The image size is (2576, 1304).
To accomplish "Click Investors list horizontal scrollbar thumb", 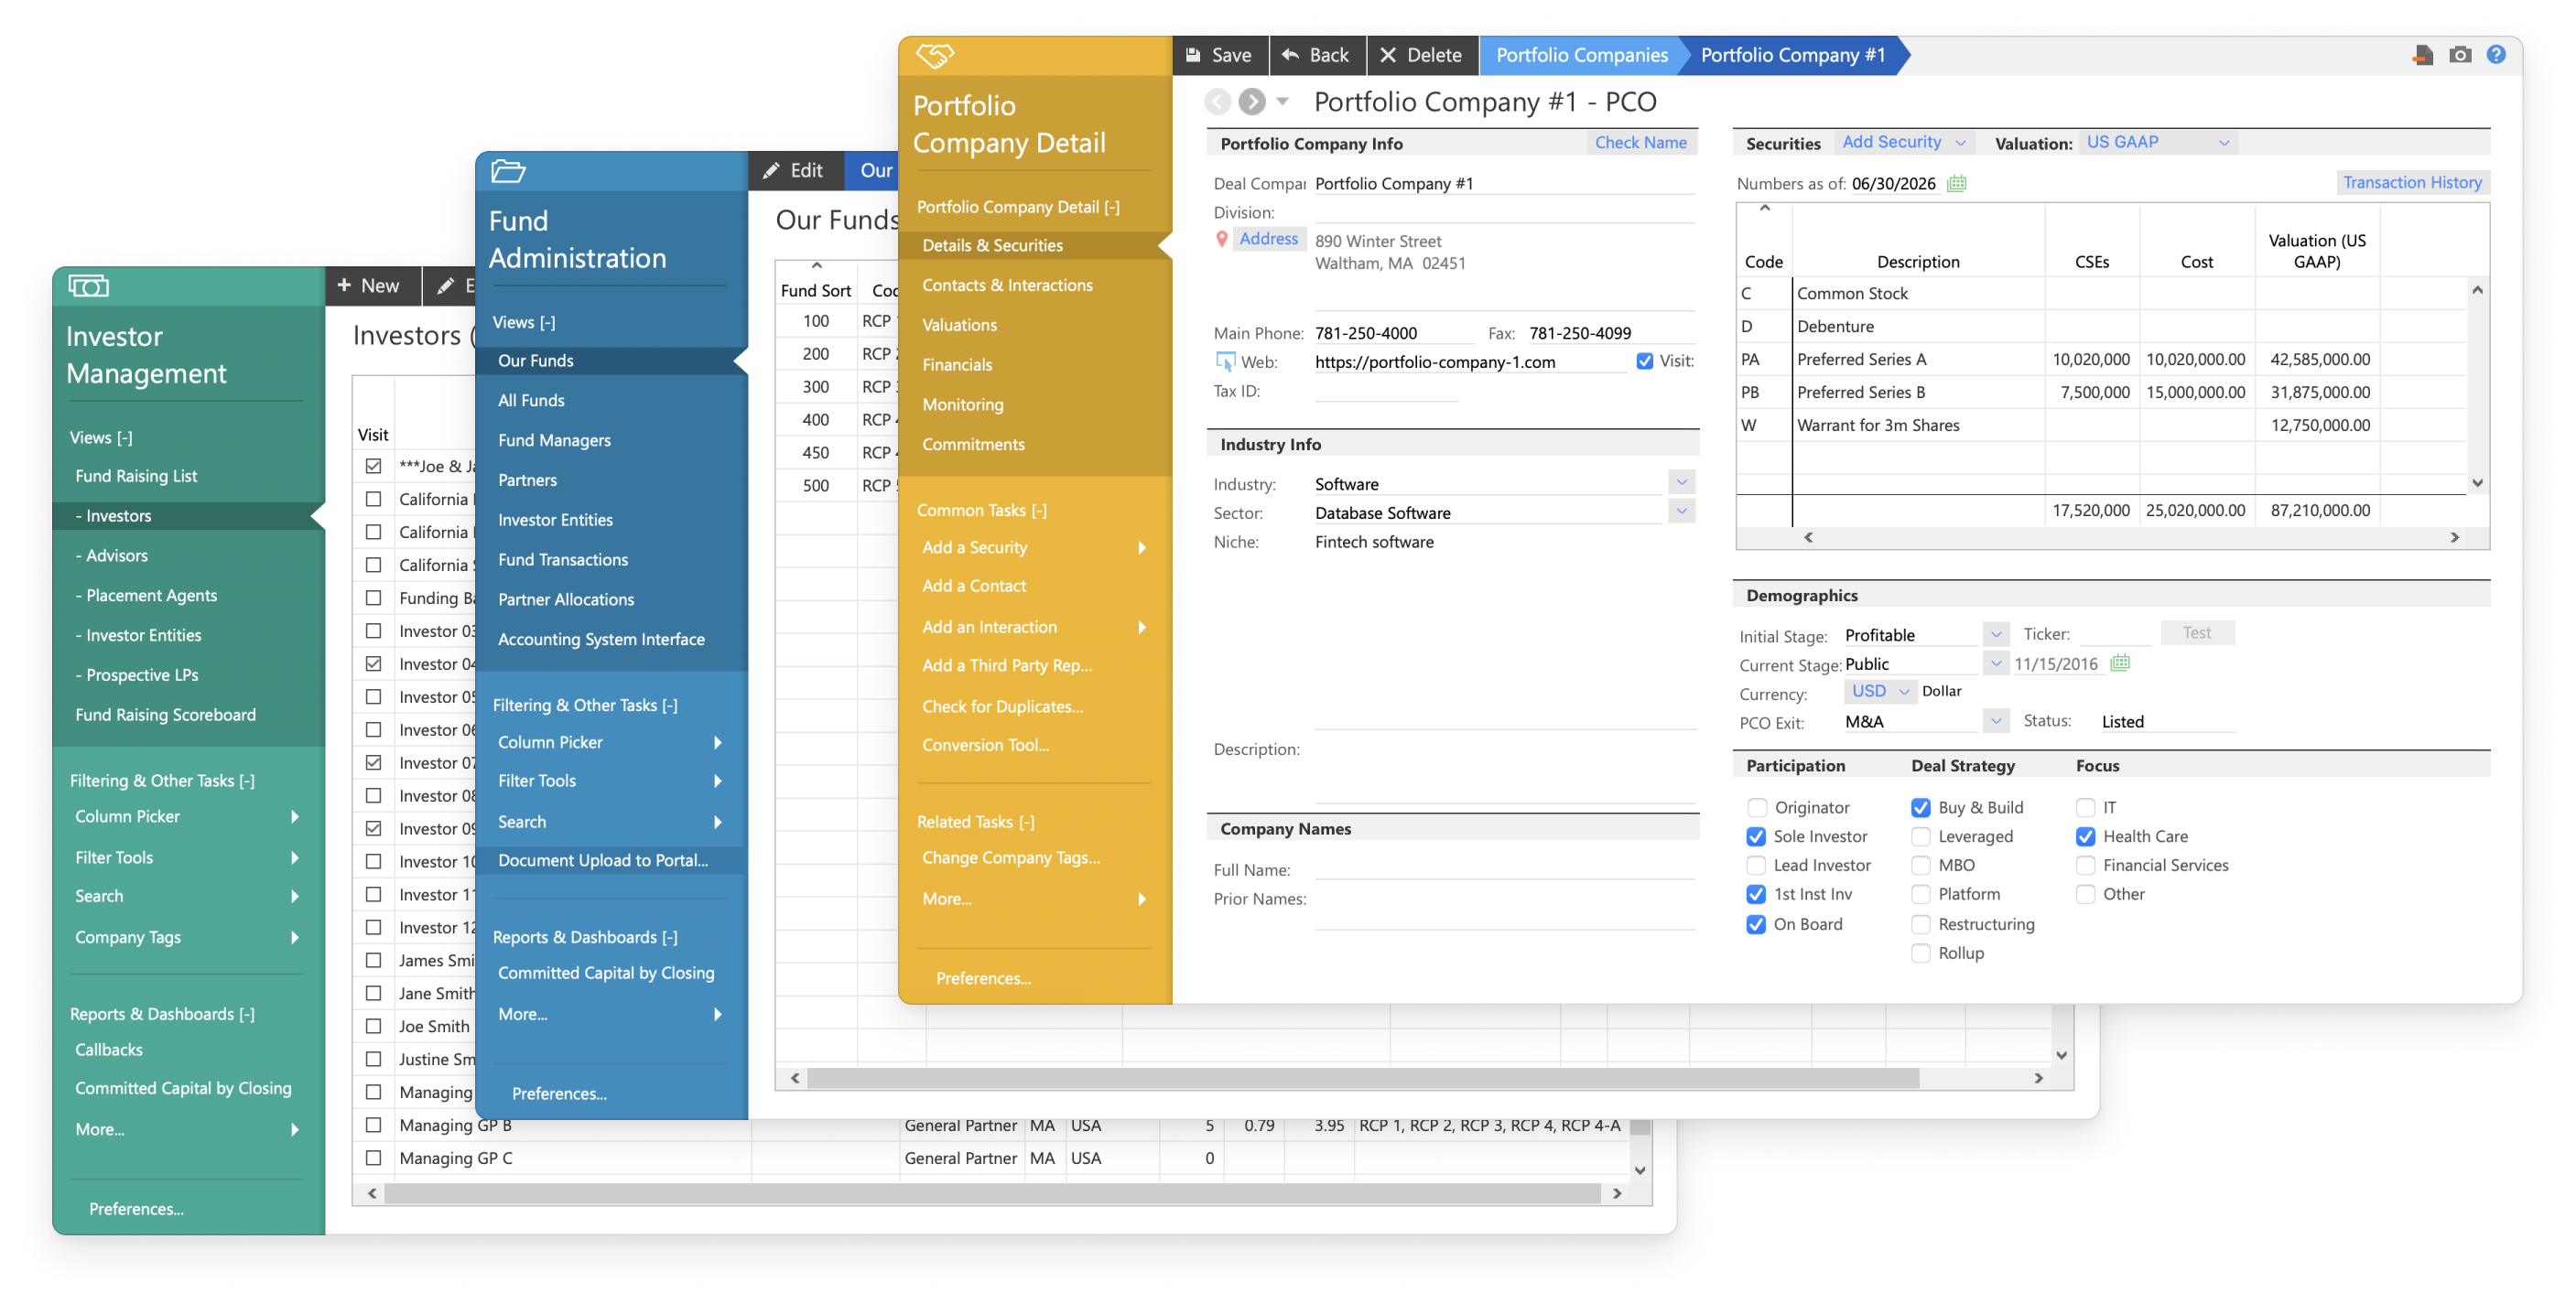I will tap(992, 1193).
